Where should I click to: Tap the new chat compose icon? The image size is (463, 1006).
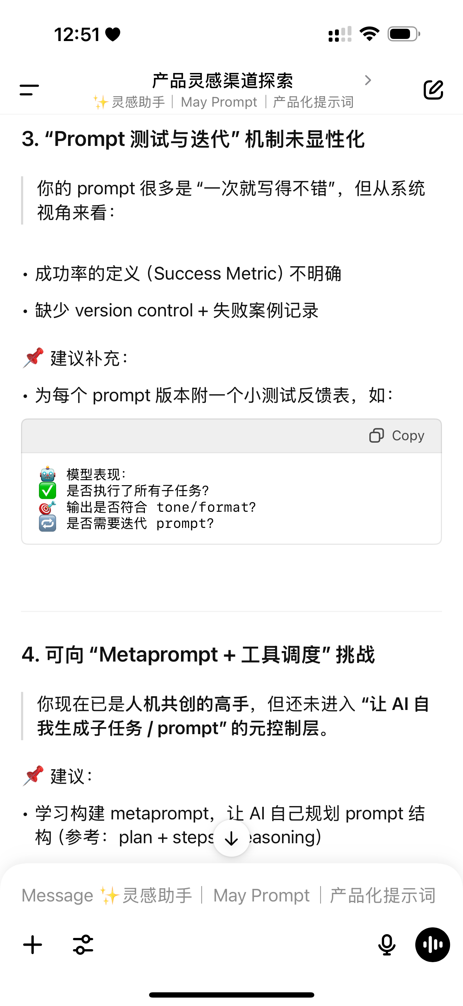click(x=433, y=90)
